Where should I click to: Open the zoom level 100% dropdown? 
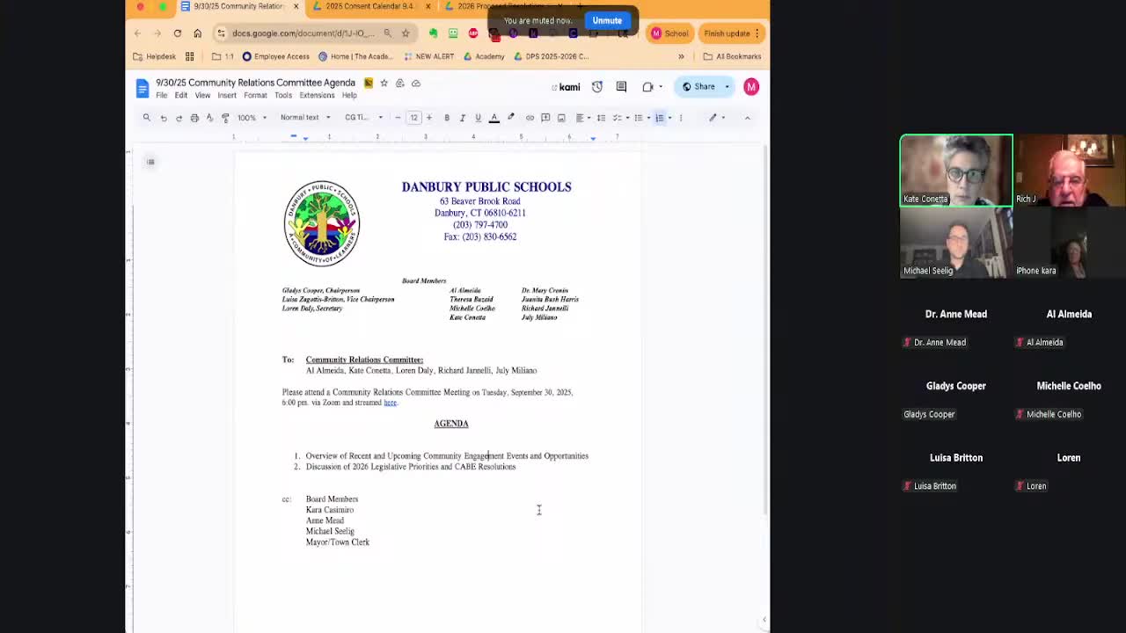pyautogui.click(x=250, y=117)
